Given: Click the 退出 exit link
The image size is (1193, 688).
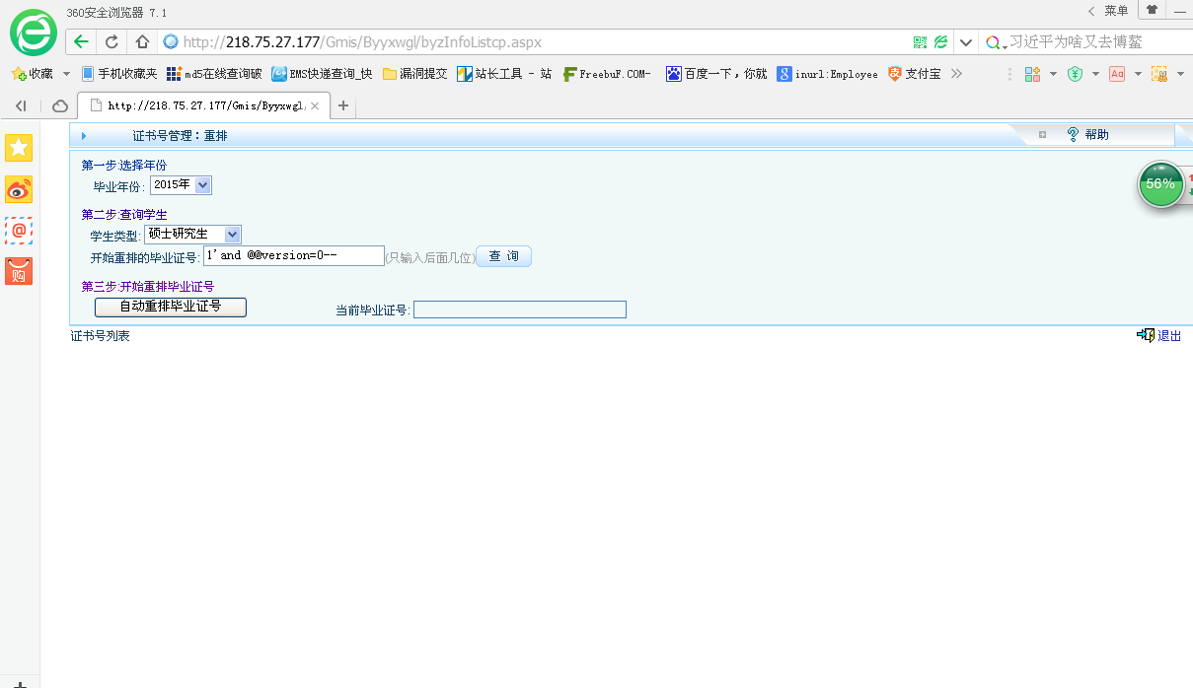Looking at the screenshot, I should pos(1169,336).
